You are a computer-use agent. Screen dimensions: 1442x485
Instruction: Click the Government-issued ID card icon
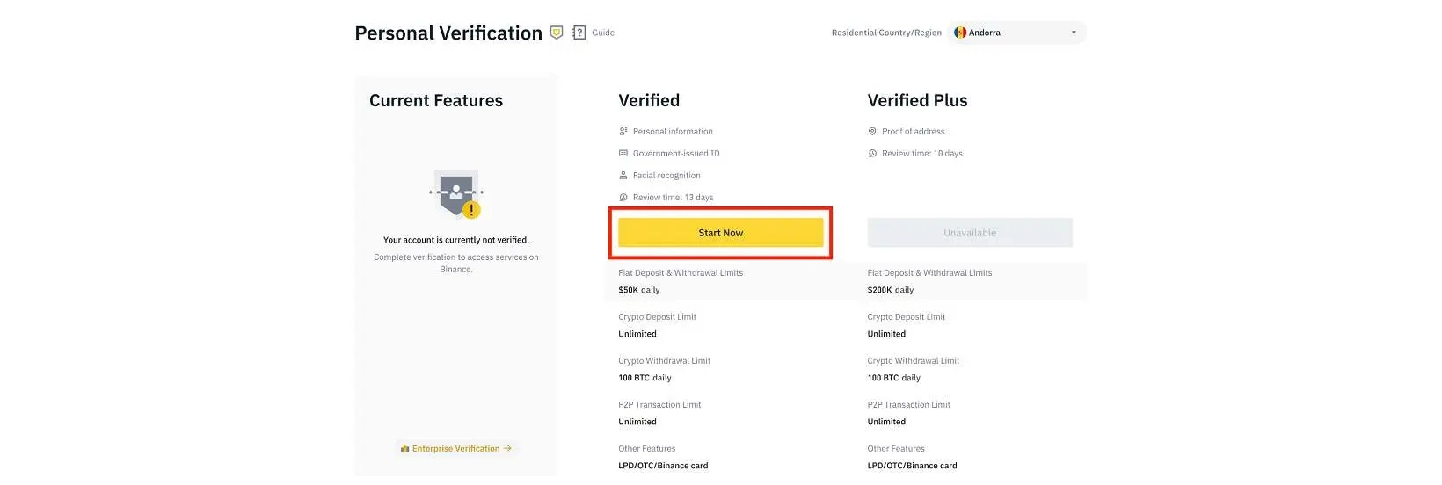(623, 154)
